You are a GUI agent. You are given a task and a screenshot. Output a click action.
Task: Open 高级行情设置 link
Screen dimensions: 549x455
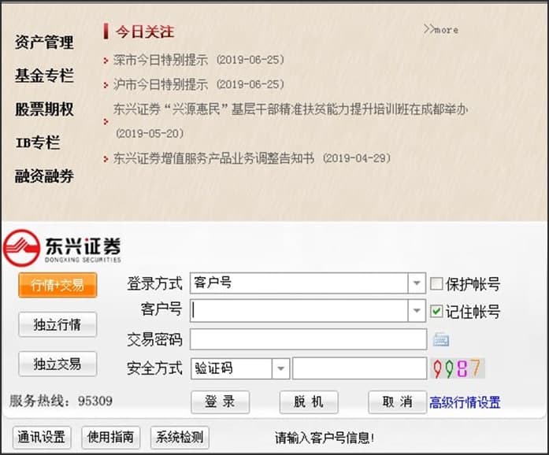click(x=465, y=402)
